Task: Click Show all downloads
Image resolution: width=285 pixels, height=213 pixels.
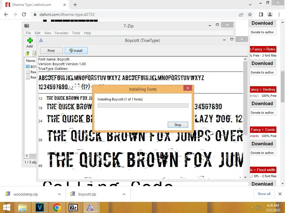Action: [x=264, y=194]
